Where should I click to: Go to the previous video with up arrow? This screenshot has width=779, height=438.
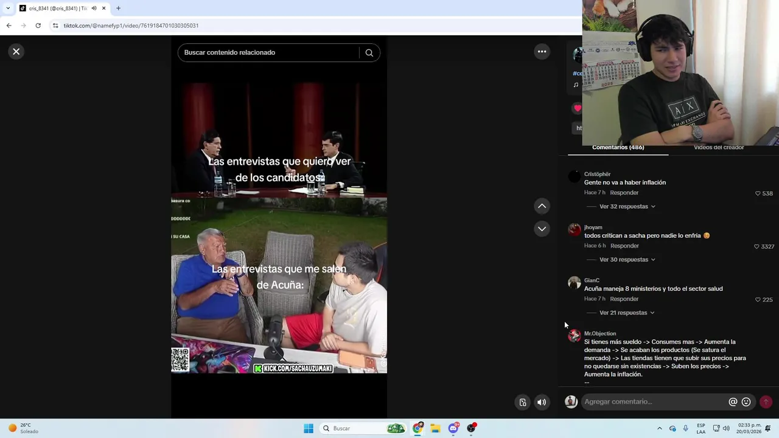tap(542, 206)
